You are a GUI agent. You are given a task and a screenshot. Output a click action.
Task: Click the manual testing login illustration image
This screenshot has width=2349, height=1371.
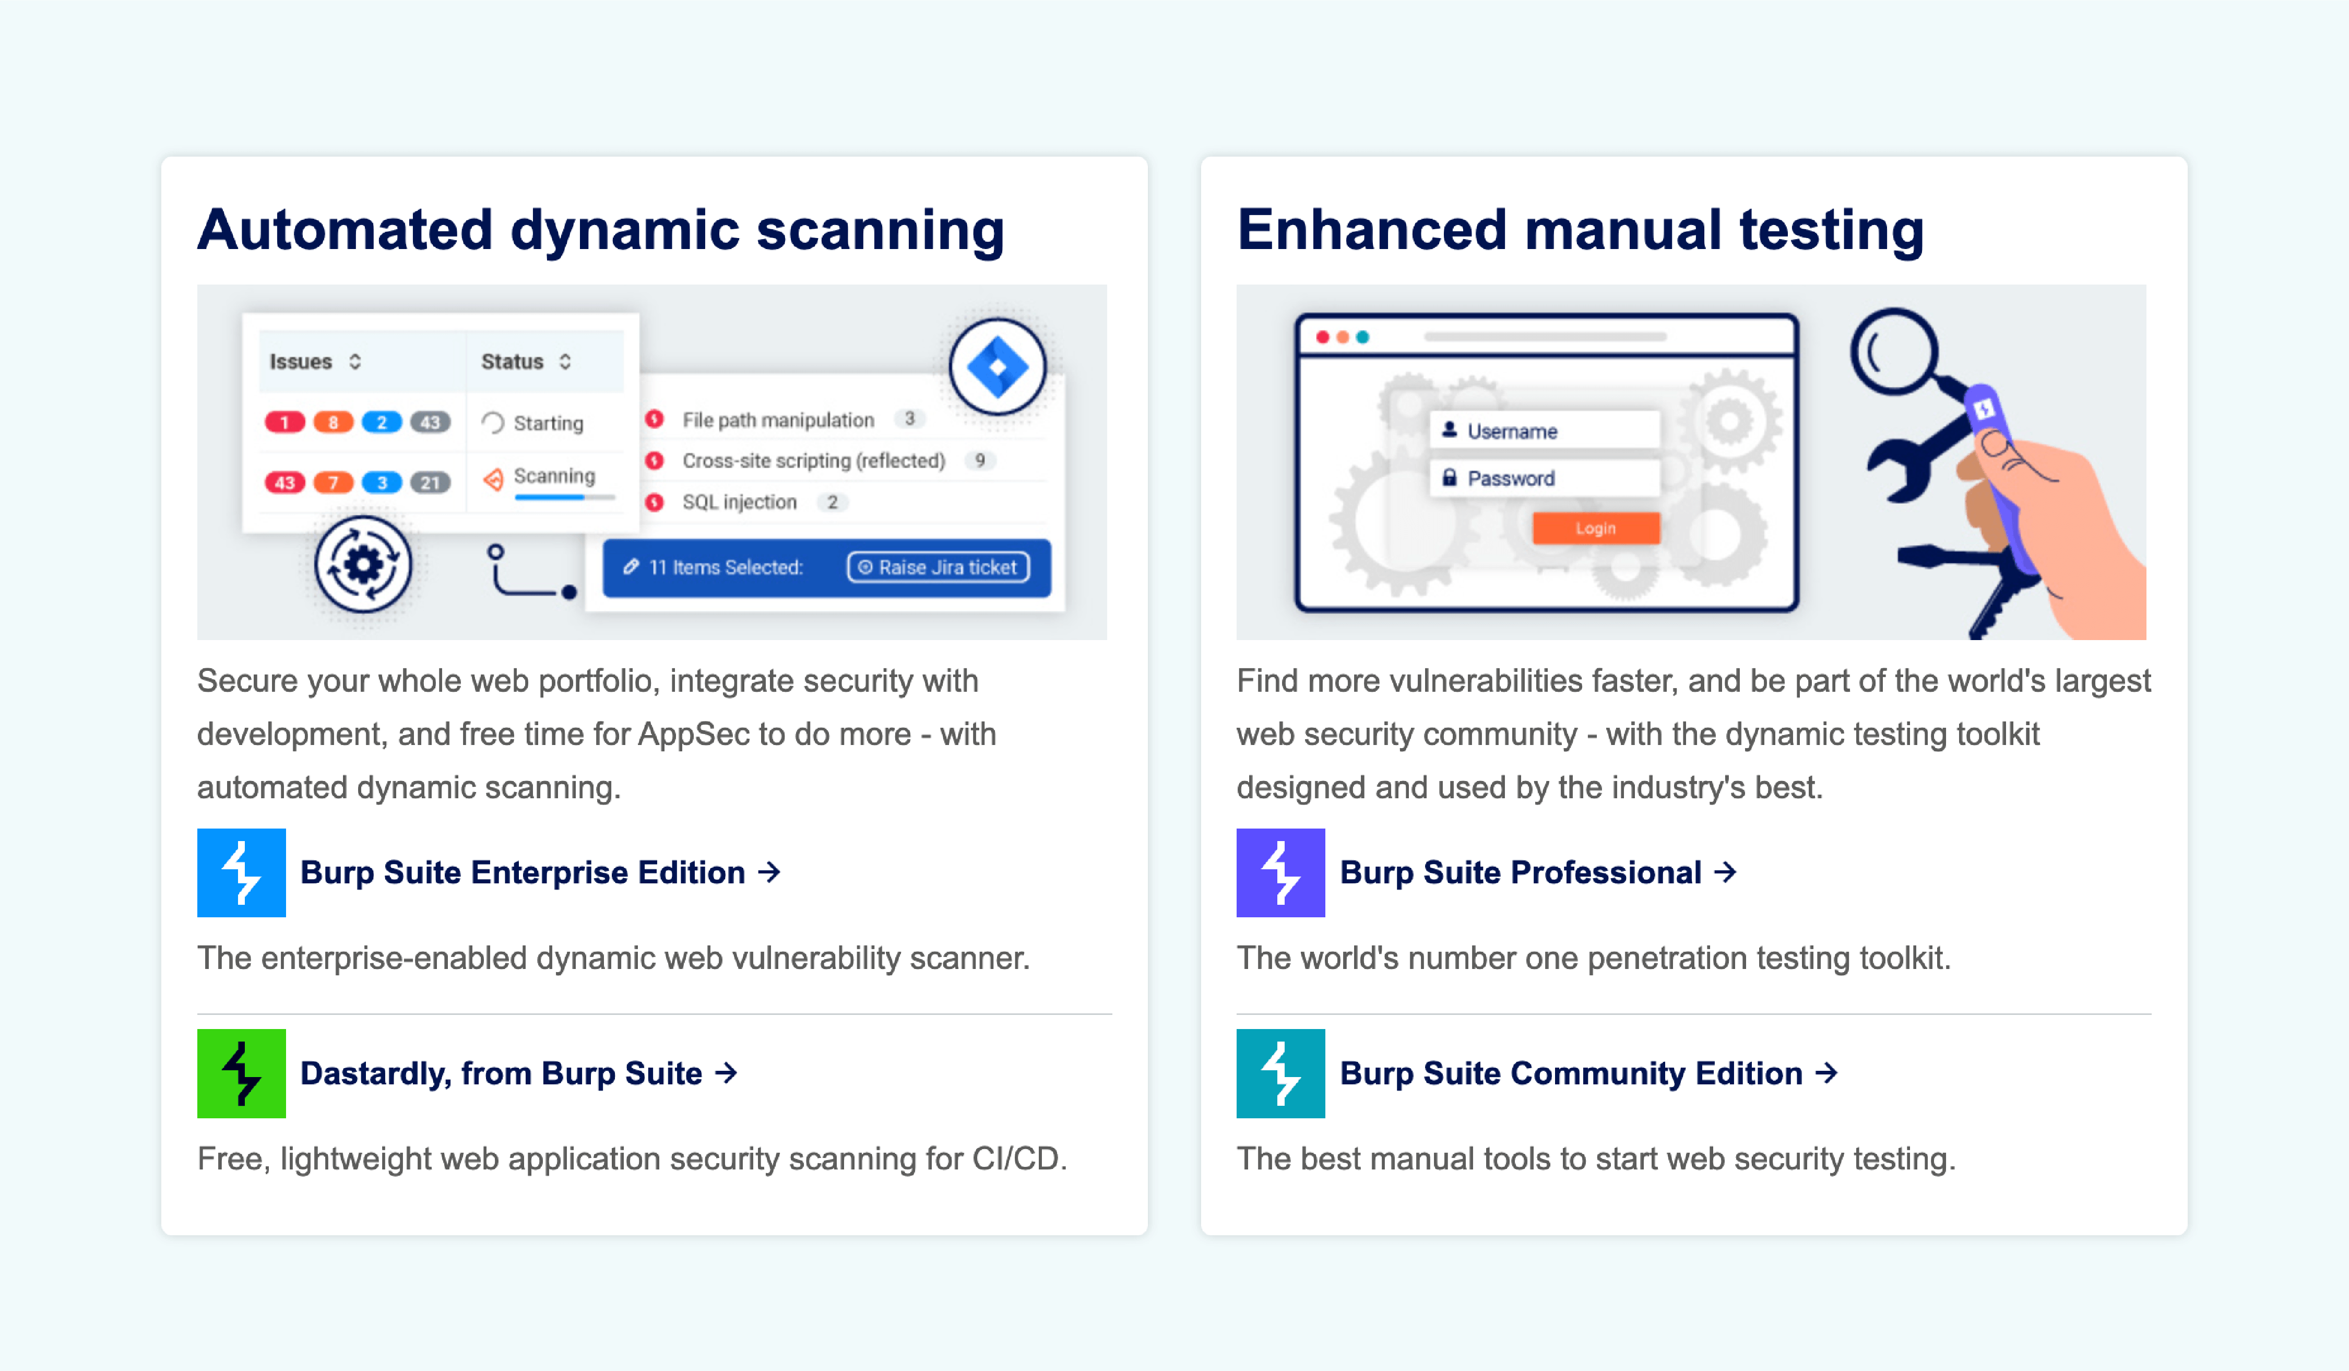[x=1691, y=462]
